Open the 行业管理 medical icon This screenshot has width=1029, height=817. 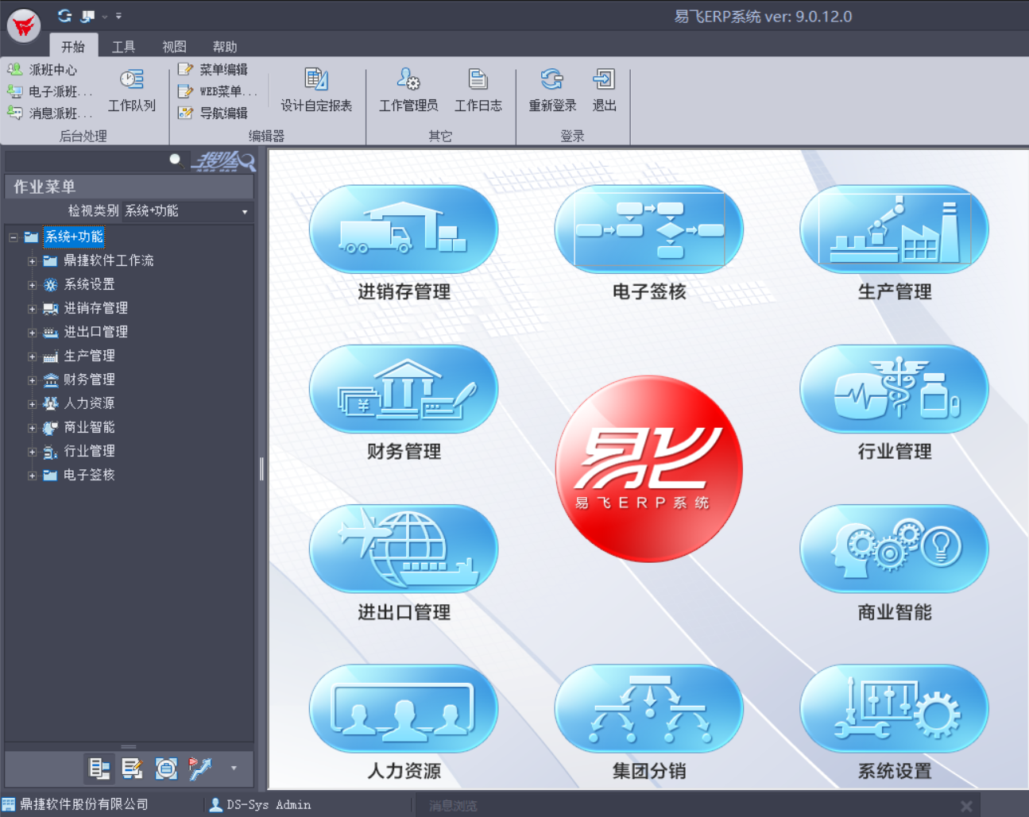(894, 390)
